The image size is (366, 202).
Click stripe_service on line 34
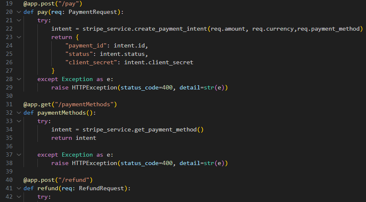coord(107,130)
